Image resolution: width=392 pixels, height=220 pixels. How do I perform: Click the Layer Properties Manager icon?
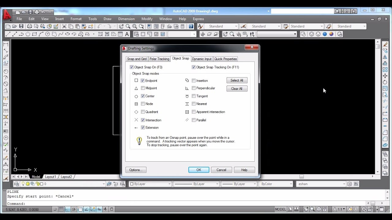(17, 184)
